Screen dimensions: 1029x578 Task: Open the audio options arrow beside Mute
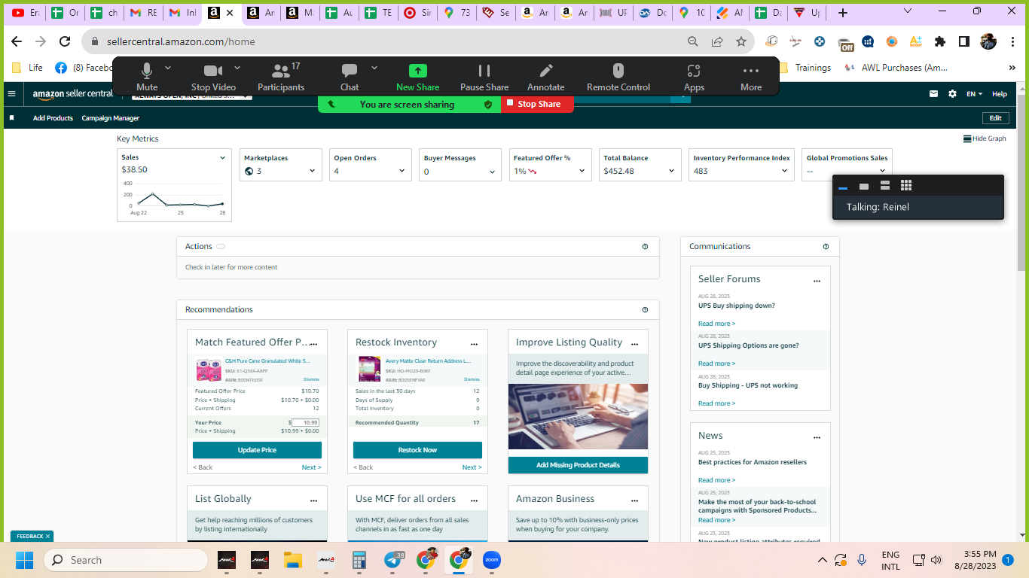pyautogui.click(x=168, y=68)
